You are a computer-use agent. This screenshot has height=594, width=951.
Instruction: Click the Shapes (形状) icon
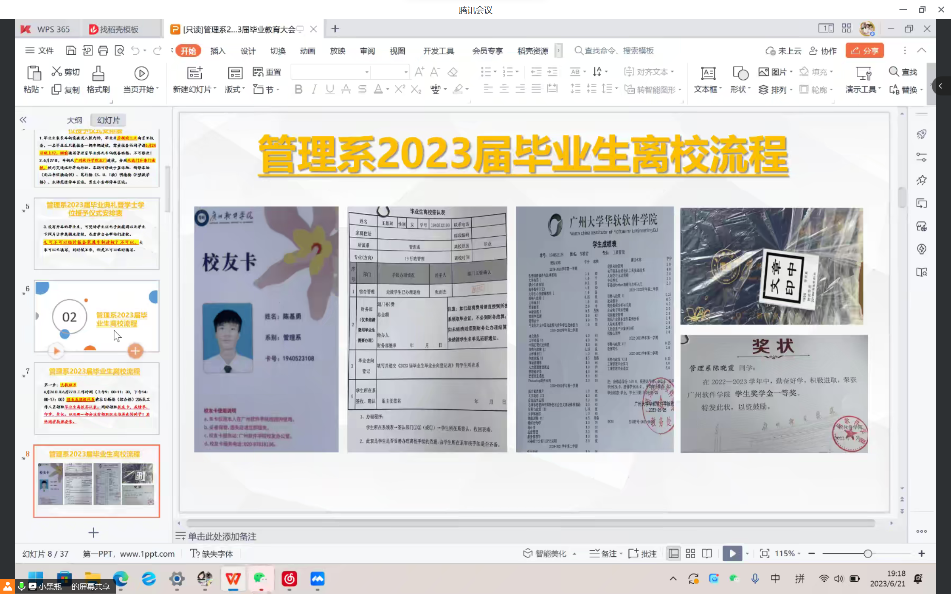click(x=740, y=74)
